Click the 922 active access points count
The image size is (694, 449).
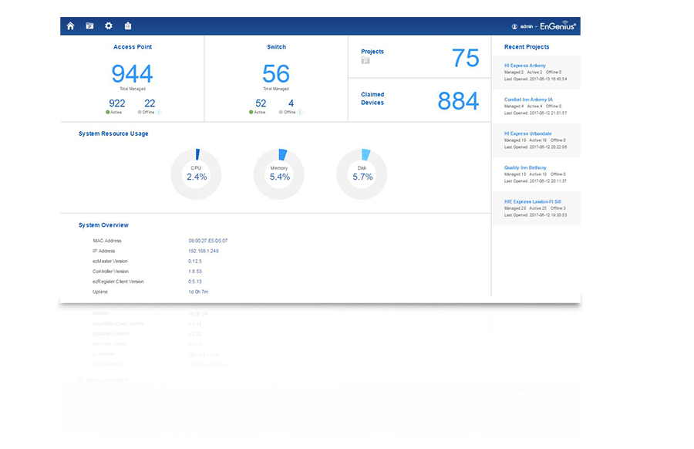click(117, 103)
